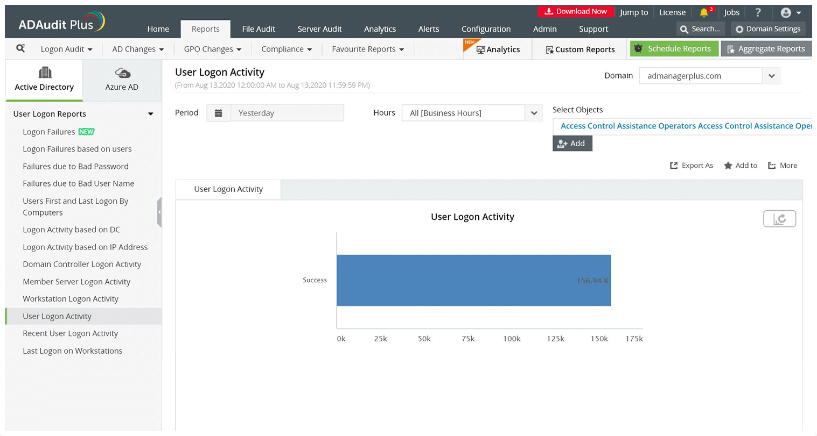817x436 pixels.
Task: Open the Hours dropdown for Business Hours
Action: coord(534,113)
